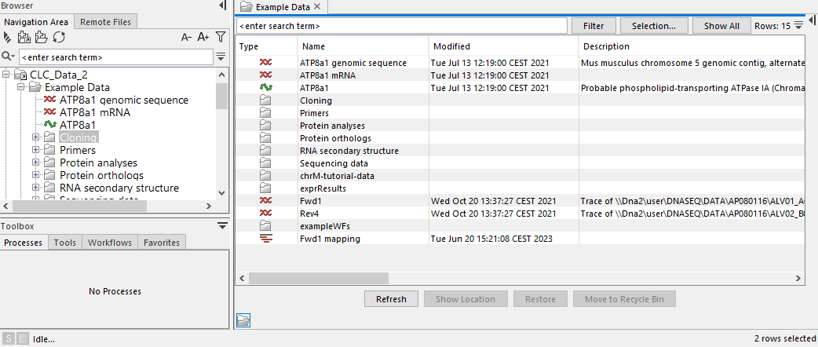Click the red DNA icon beside Fwd1
The width and height of the screenshot is (818, 347).
(x=265, y=201)
